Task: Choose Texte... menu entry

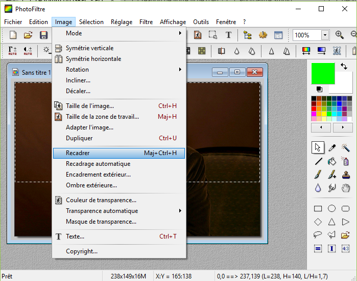Action: pos(120,236)
